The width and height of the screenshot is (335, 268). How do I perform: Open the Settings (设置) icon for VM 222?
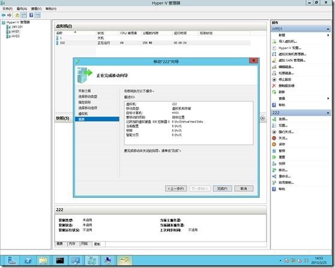tap(274, 125)
